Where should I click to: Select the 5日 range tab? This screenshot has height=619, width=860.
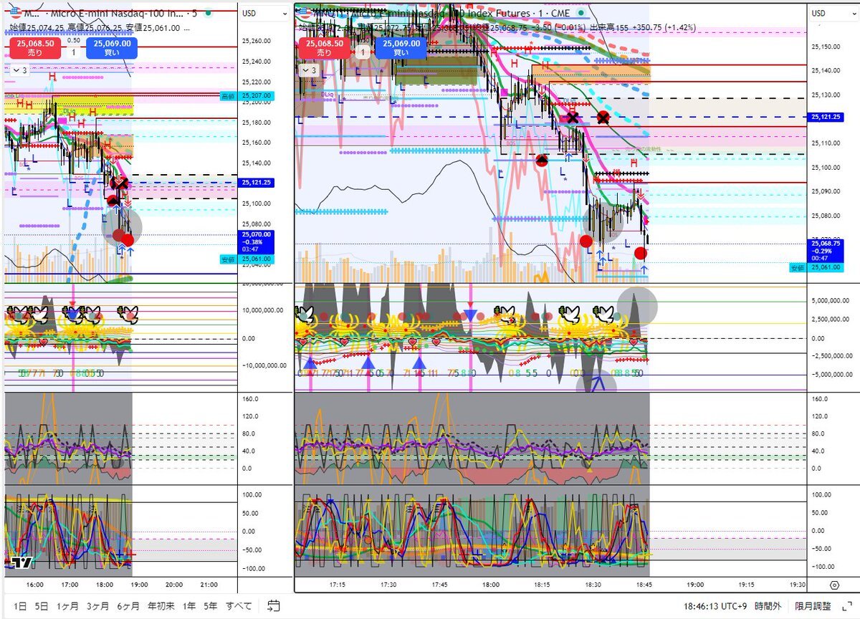point(43,606)
